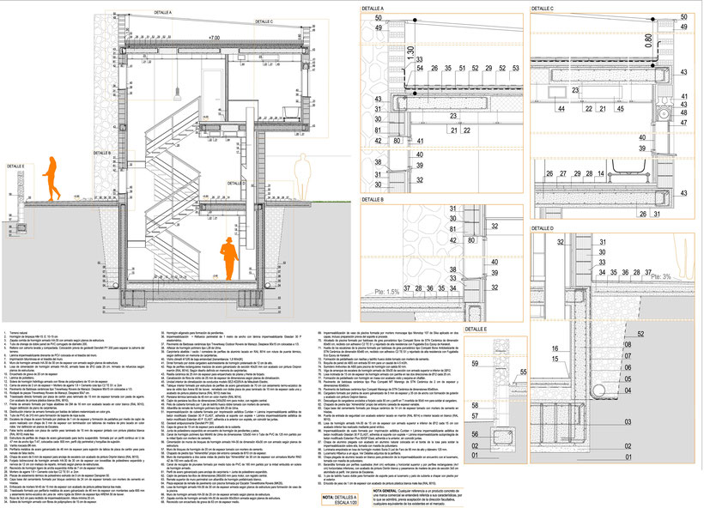Viewport: 704px width, 508px height.
Task: Click the DETALLE E title above the small bottom detail panel
Action: (x=476, y=329)
